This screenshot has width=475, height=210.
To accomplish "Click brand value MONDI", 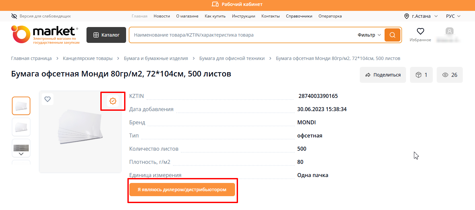I will coord(307,122).
